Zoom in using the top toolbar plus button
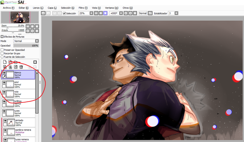Screen dimensions: 244x142 click(x=101, y=13)
